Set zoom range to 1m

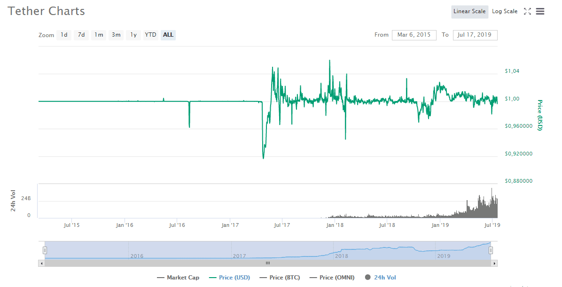[x=99, y=35]
